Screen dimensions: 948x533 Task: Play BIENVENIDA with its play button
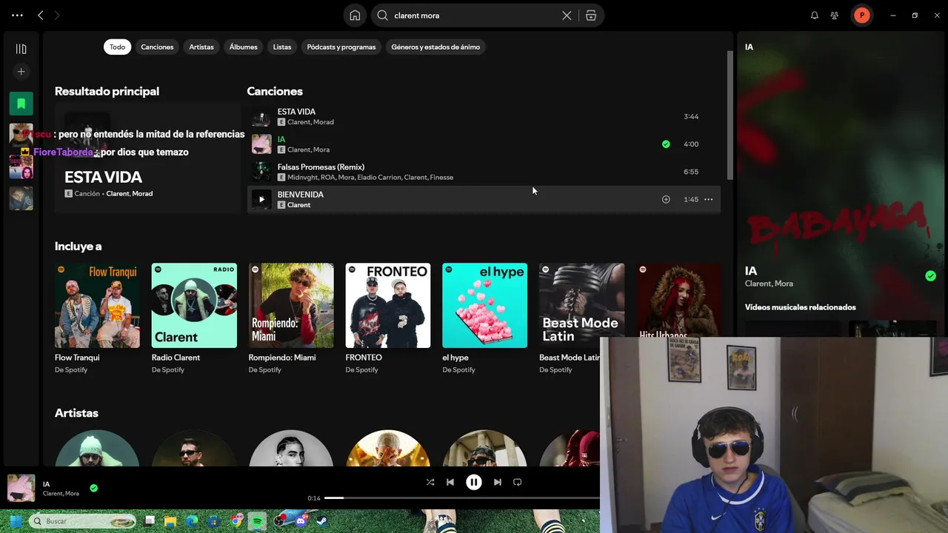click(261, 199)
